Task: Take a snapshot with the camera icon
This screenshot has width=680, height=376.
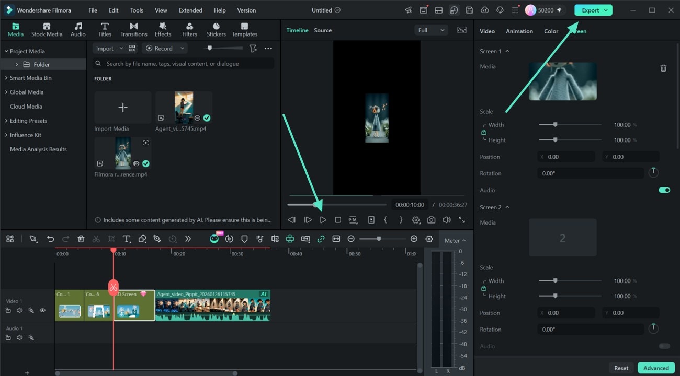Action: pos(431,220)
